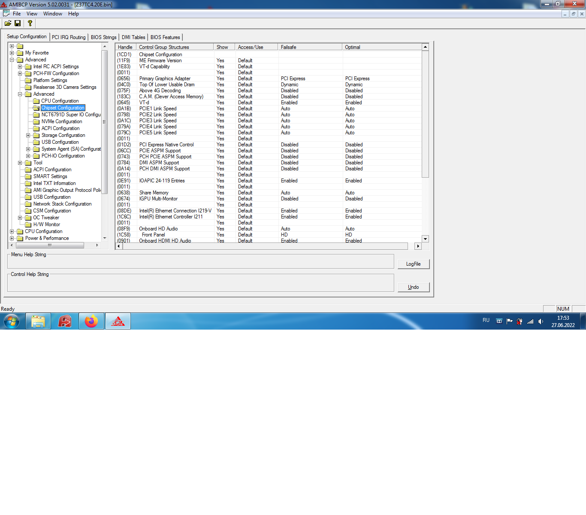586x515 pixels.
Task: Expand the PCH-FW Configuration node
Action: [20, 73]
